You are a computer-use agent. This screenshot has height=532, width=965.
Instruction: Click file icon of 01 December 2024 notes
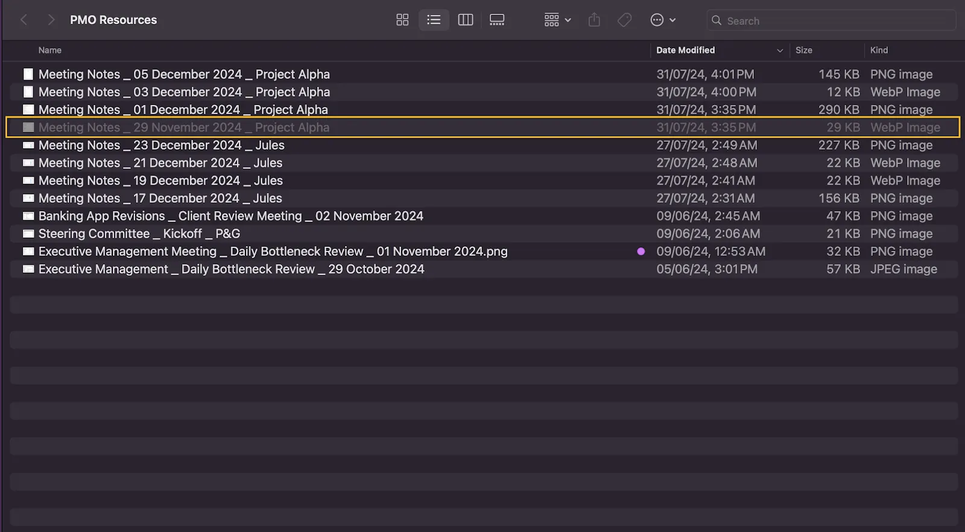pyautogui.click(x=28, y=110)
